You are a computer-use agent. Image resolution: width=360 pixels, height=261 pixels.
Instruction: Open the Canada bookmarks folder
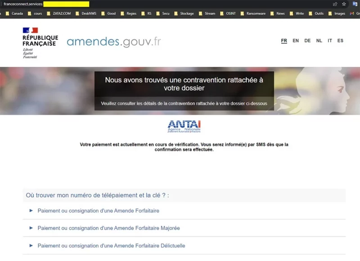tap(14, 13)
